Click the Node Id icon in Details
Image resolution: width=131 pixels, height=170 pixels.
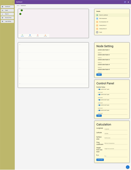coord(97,15)
